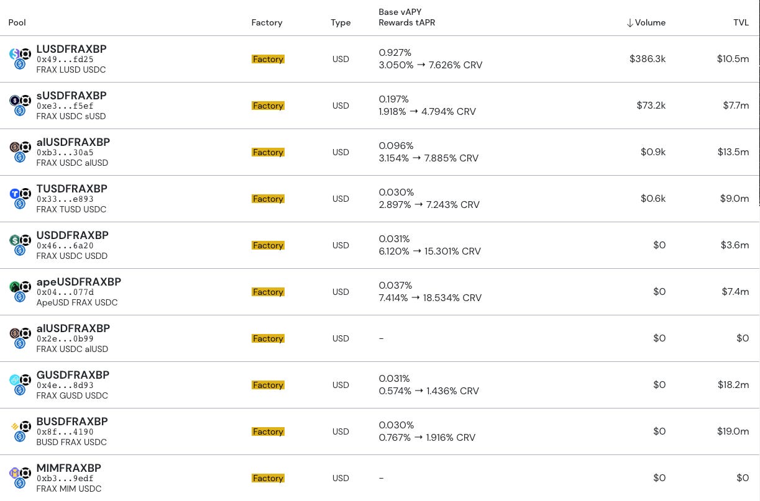Click the apeUSDFRAXBP pool token icons
Image resolution: width=760 pixels, height=501 pixels.
pos(20,292)
